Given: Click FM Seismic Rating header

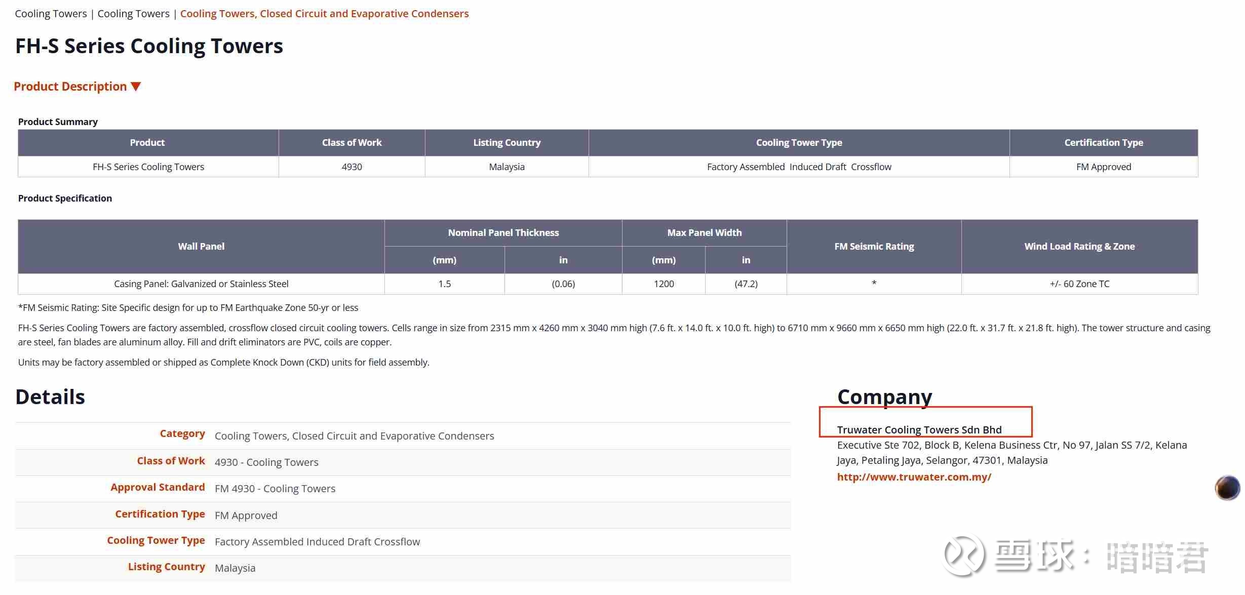Looking at the screenshot, I should (x=874, y=246).
